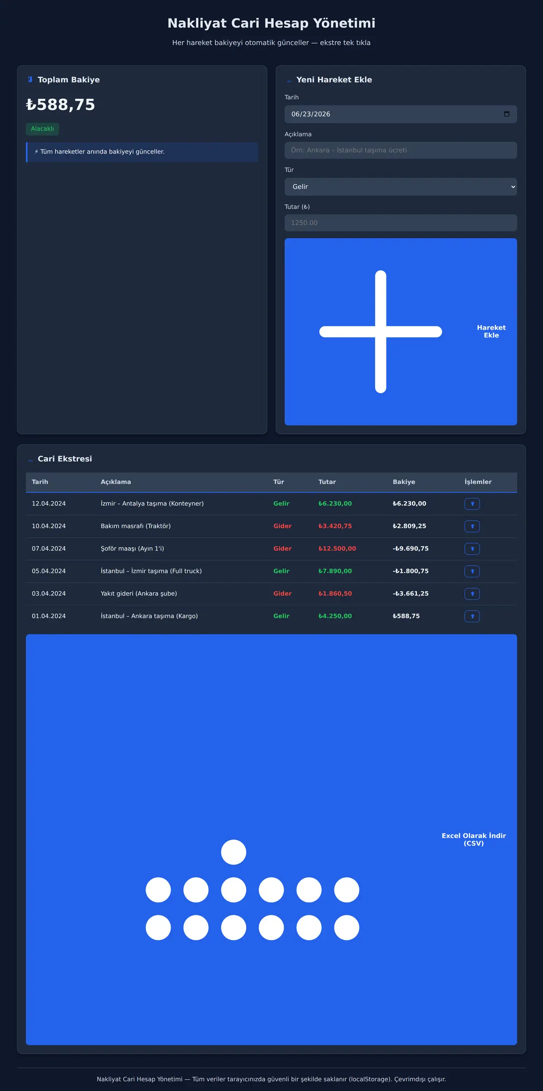The image size is (543, 1091).
Task: Click the Tarih date field value 06/23/2026
Action: coord(311,114)
